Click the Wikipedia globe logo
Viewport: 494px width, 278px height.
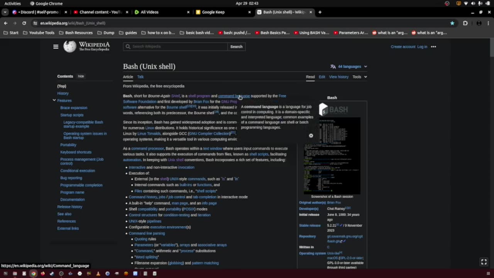coord(70,47)
